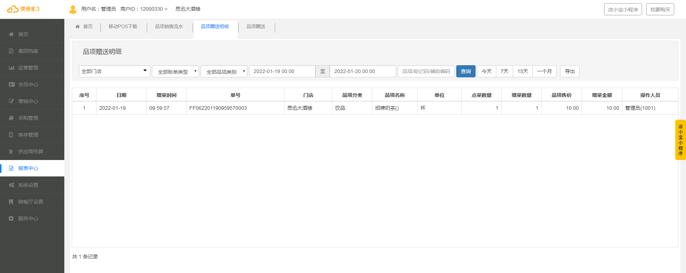
Task: Click the 会员中心 card icon
Action: coord(11,84)
